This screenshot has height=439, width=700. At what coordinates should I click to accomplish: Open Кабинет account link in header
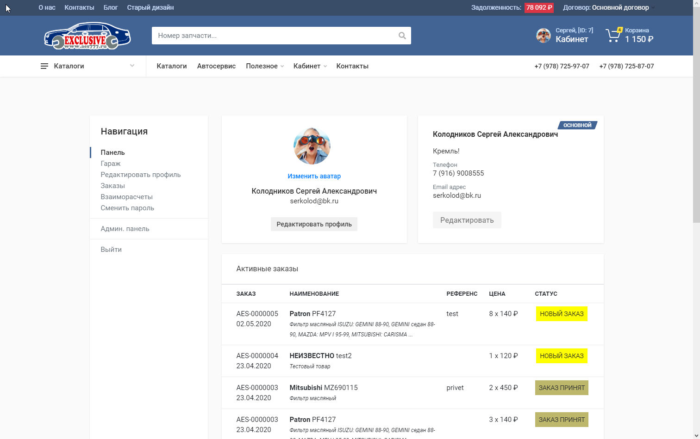(x=572, y=39)
